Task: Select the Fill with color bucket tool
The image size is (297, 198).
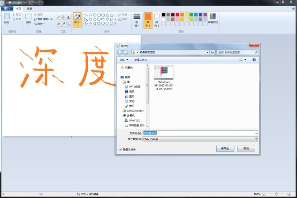Action: tap(63, 18)
